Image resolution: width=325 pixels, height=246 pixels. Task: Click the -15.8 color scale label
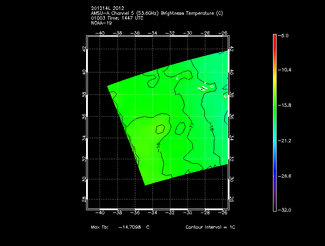tap(285, 105)
